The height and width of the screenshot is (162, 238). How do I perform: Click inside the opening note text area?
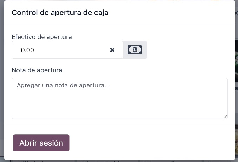[120, 98]
